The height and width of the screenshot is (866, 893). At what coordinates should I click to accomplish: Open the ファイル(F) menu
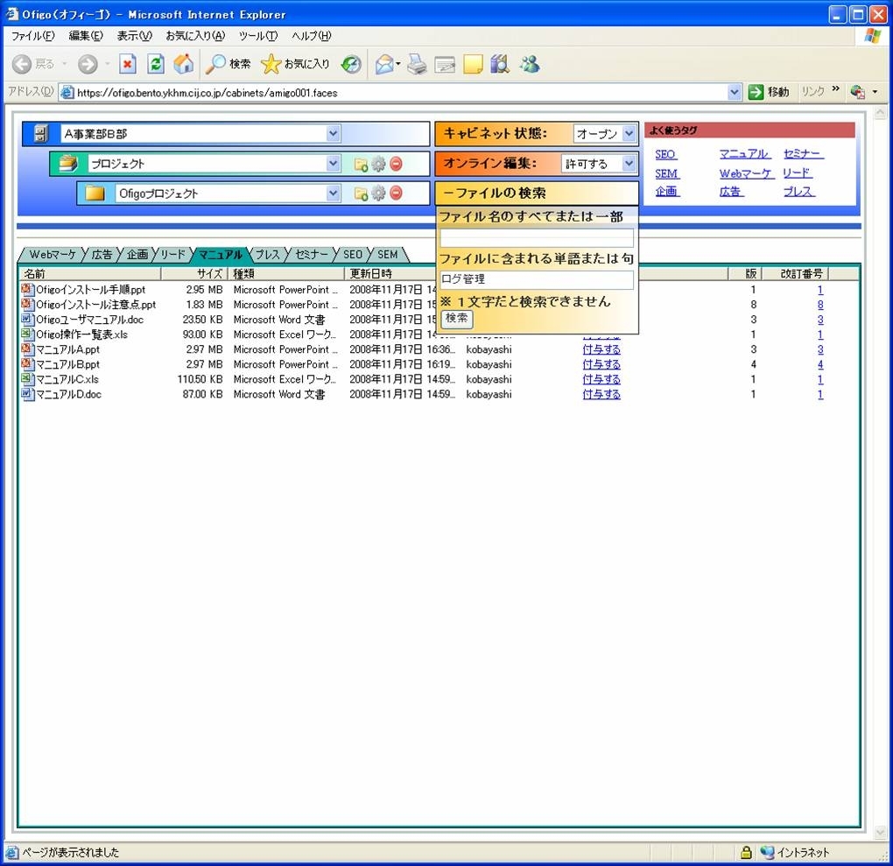click(x=33, y=36)
